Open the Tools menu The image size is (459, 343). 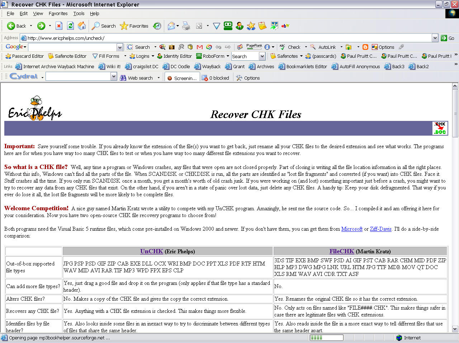79,14
